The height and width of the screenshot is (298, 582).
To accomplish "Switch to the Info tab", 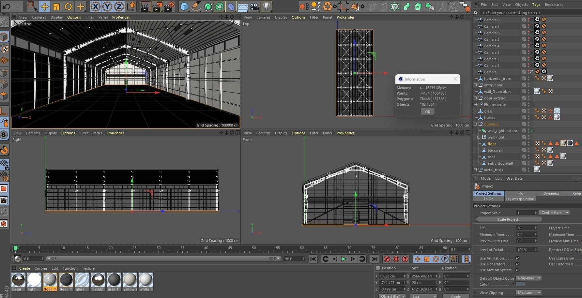I will [520, 193].
